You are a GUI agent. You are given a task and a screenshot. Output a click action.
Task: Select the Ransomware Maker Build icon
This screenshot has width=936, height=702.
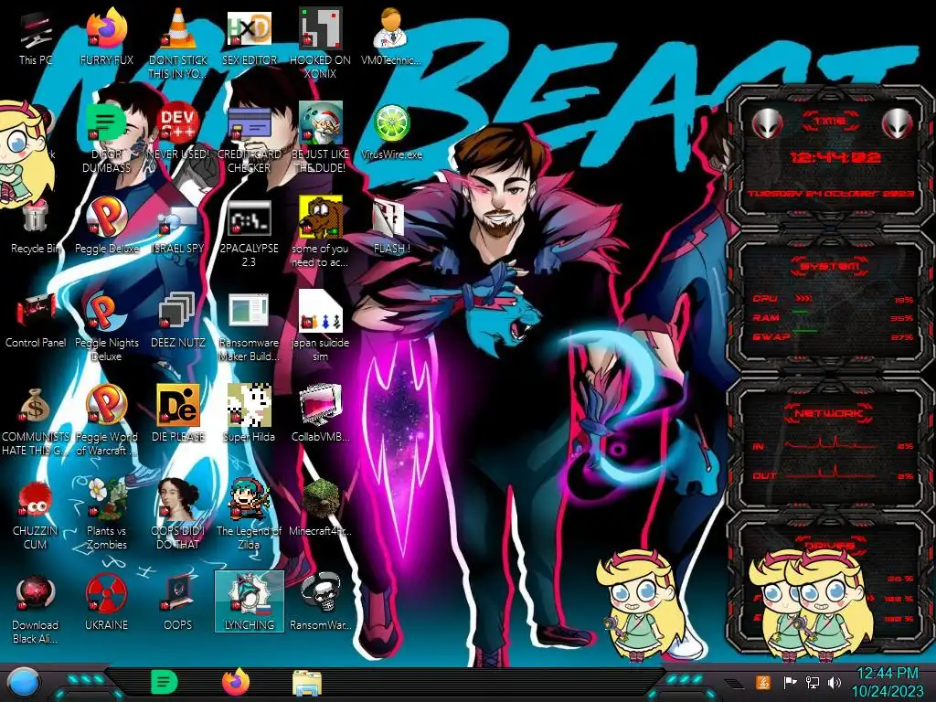point(249,311)
